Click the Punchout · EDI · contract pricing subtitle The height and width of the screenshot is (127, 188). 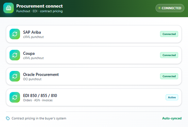click(x=40, y=11)
